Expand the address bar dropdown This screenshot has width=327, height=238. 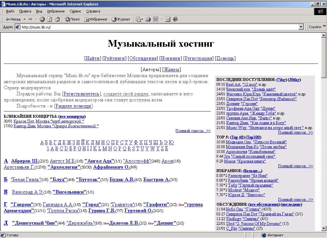point(301,27)
